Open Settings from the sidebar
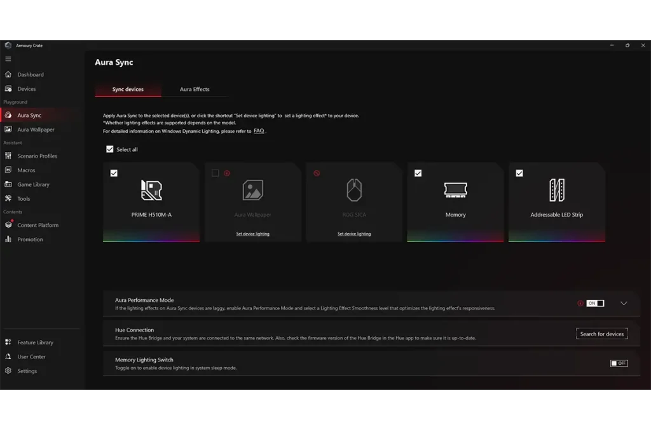 [x=43, y=370]
